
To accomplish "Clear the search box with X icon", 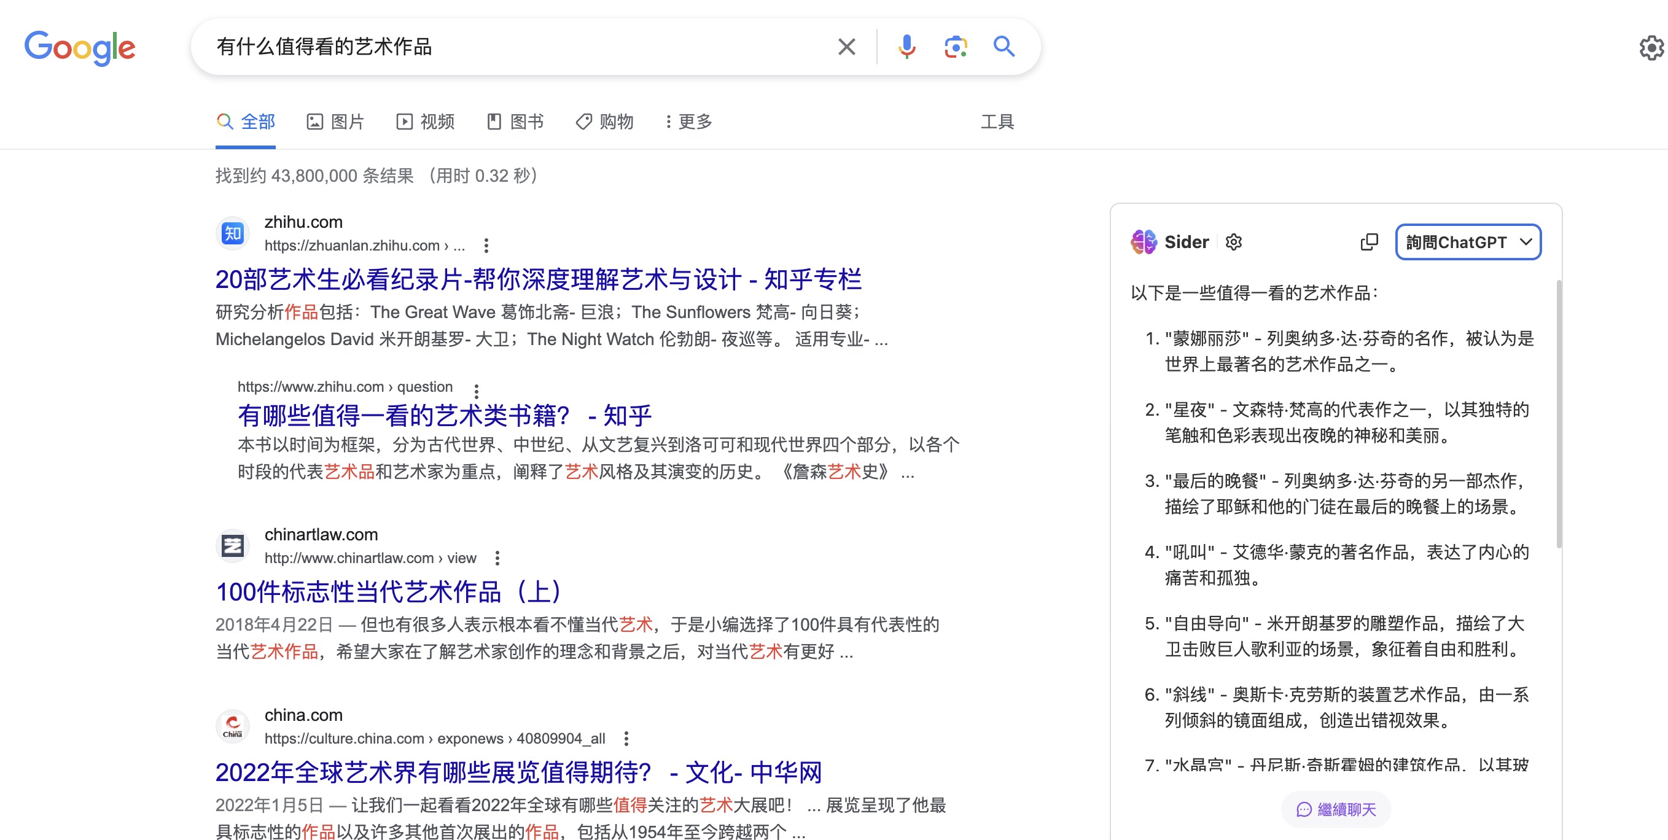I will coord(846,47).
